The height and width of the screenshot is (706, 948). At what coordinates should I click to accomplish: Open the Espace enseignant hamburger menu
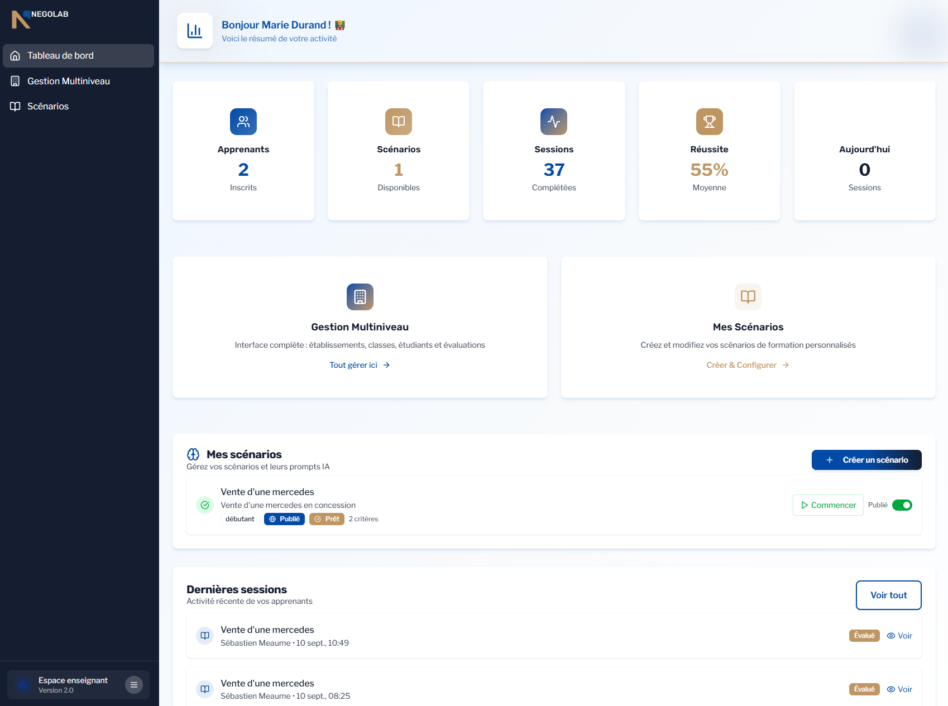pyautogui.click(x=134, y=685)
